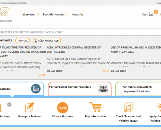Click the grey checkmark badge icon
This screenshot has height=130, width=161.
point(9,105)
